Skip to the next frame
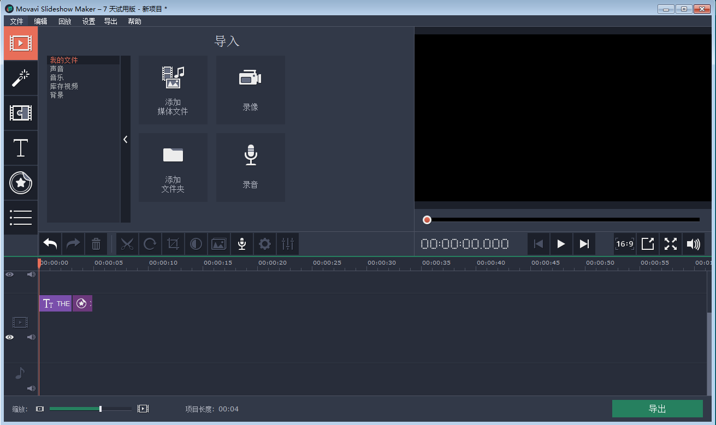This screenshot has width=716, height=425. 584,244
